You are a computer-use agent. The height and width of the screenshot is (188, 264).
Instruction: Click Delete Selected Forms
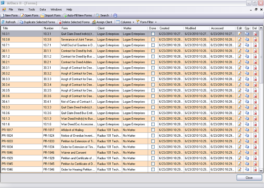point(74,22)
